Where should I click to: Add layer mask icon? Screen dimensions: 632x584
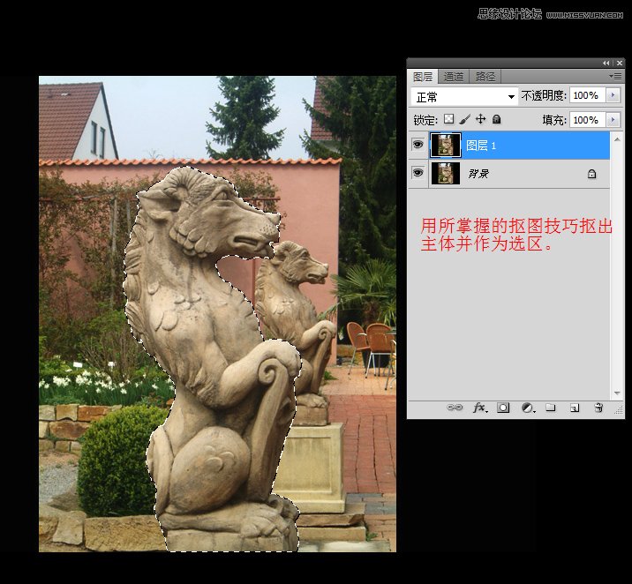503,408
